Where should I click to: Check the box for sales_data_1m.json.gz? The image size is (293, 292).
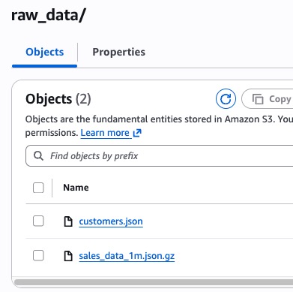point(38,256)
